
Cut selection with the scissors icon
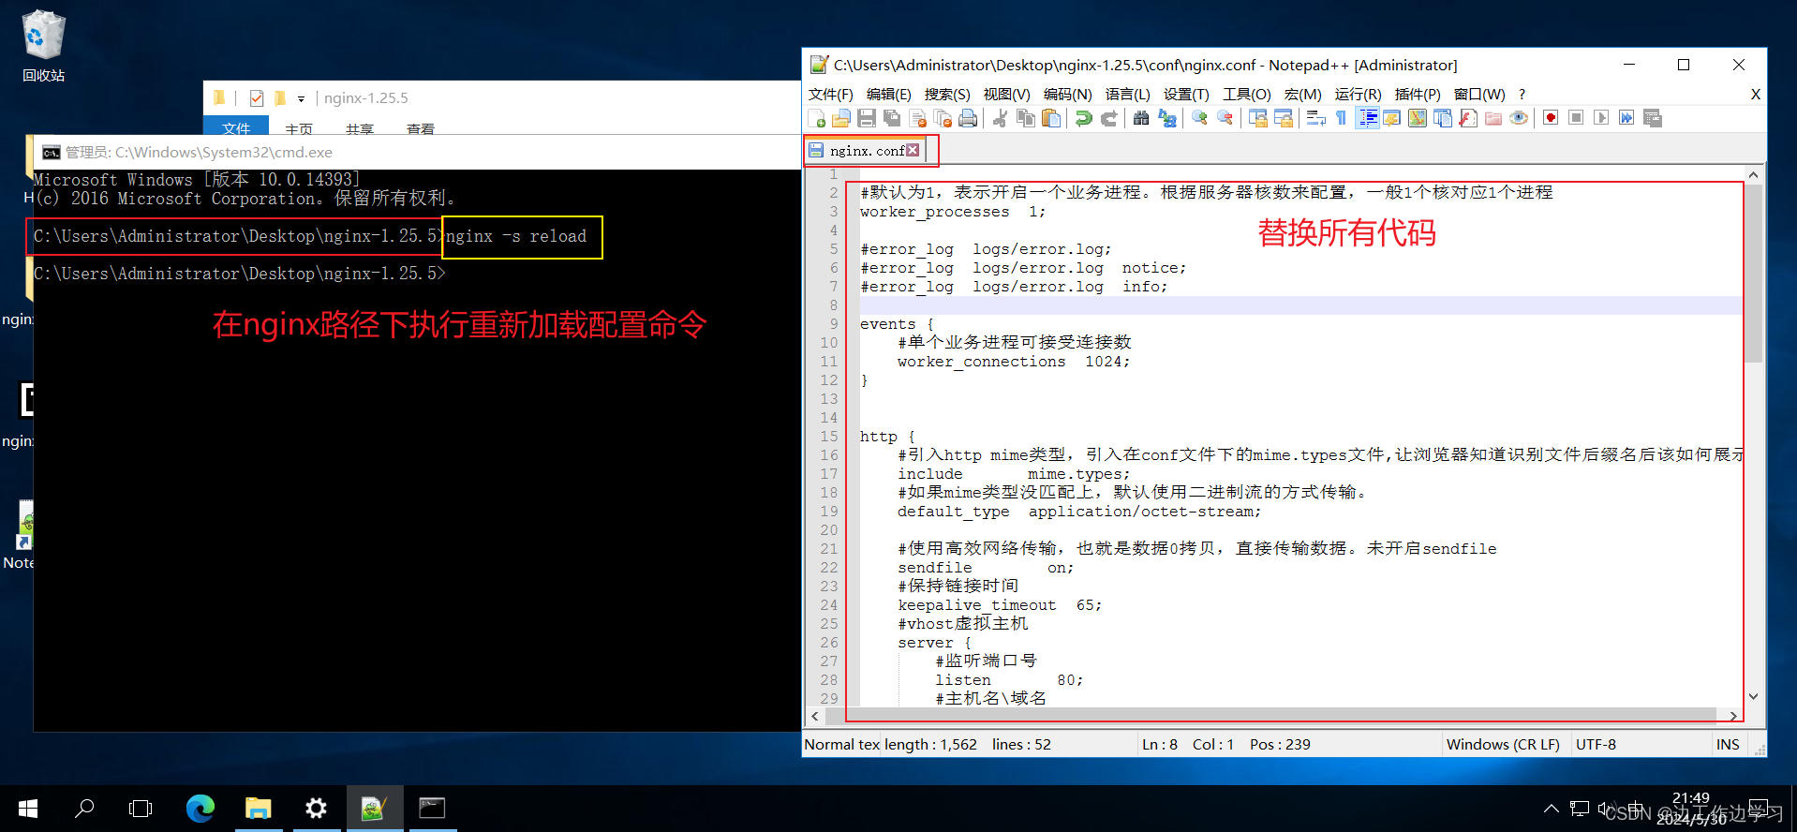[1001, 118]
